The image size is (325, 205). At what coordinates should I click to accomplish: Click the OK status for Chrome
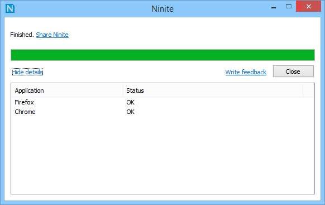(130, 112)
